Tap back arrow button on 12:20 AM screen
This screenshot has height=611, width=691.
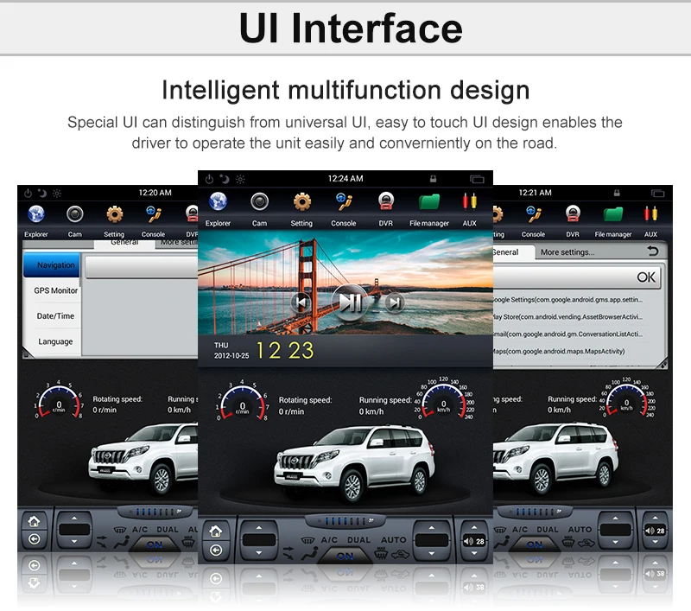(x=34, y=539)
